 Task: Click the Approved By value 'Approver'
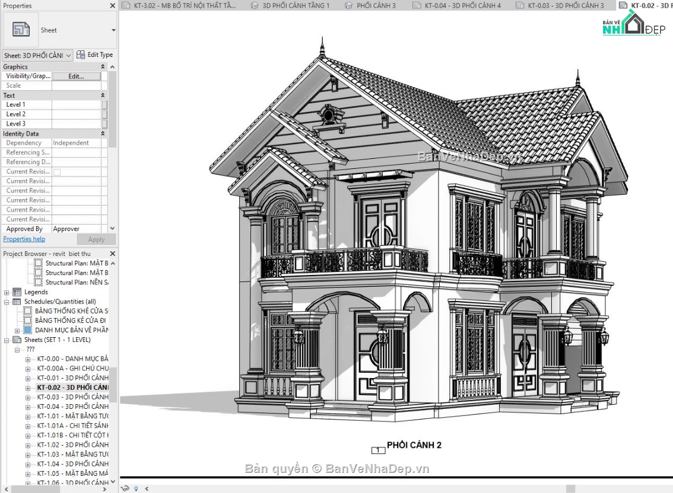tap(66, 229)
